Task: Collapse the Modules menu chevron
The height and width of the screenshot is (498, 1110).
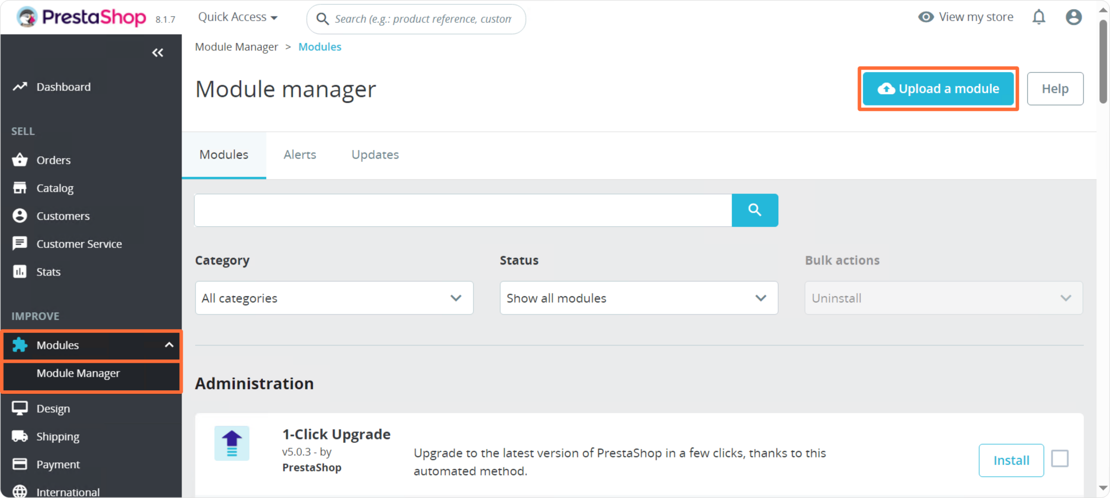Action: (x=168, y=345)
